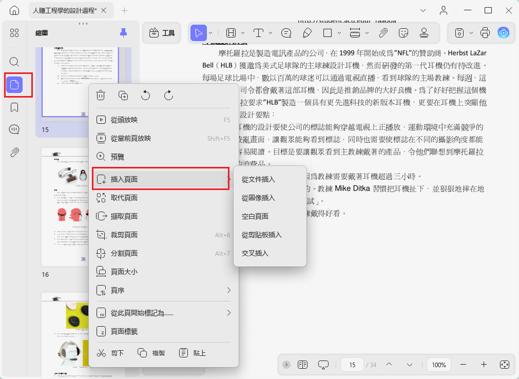Viewport: 519px width, 379px height.
Task: Select 頁面標籤 menu item
Action: (x=164, y=331)
